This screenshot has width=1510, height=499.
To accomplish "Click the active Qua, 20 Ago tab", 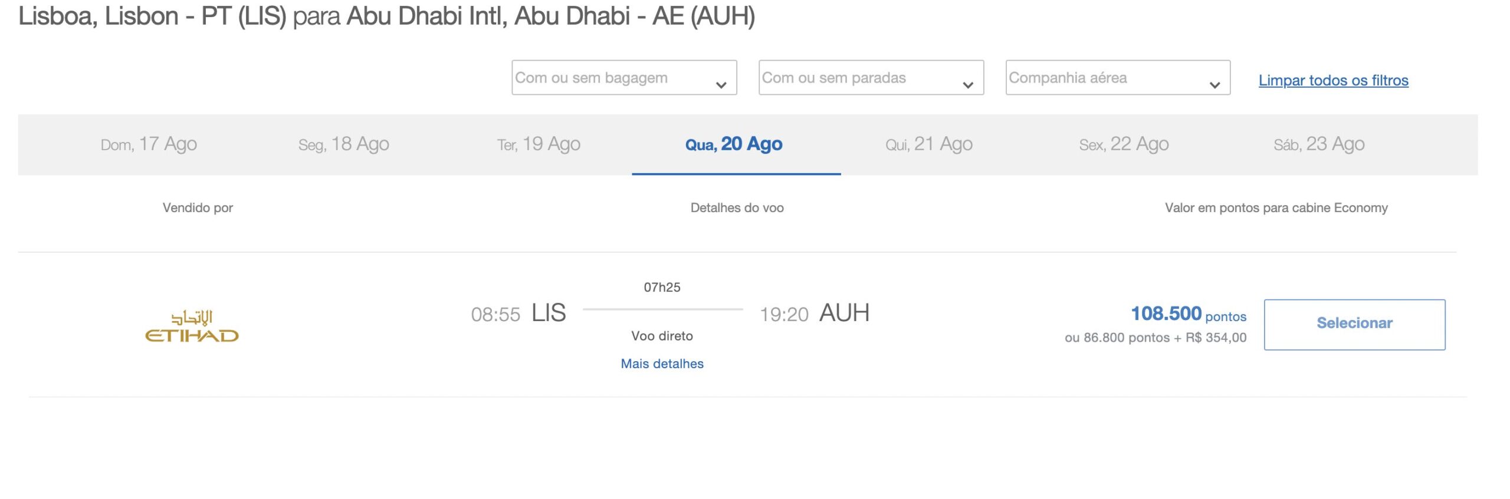I will coord(734,144).
